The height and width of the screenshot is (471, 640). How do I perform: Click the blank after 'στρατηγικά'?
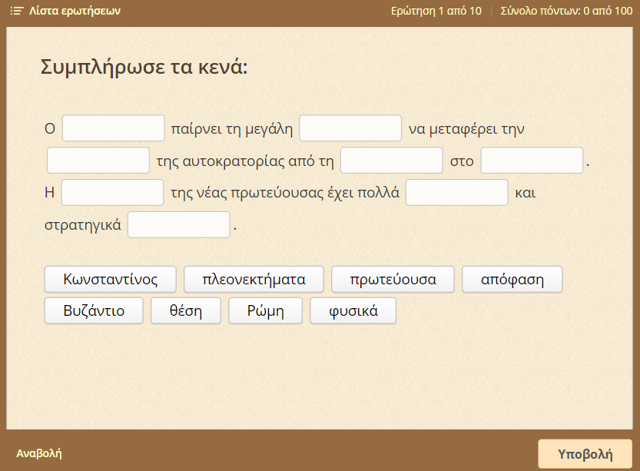179,224
